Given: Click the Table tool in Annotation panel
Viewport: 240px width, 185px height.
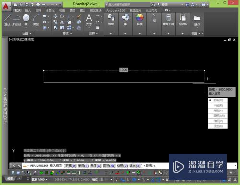Looking at the screenshot, I should [x=97, y=28].
